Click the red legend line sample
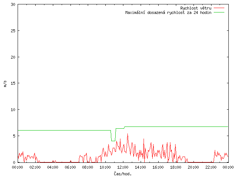 point(219,8)
